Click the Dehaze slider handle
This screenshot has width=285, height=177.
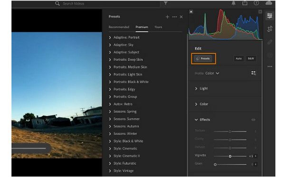pyautogui.click(x=230, y=148)
